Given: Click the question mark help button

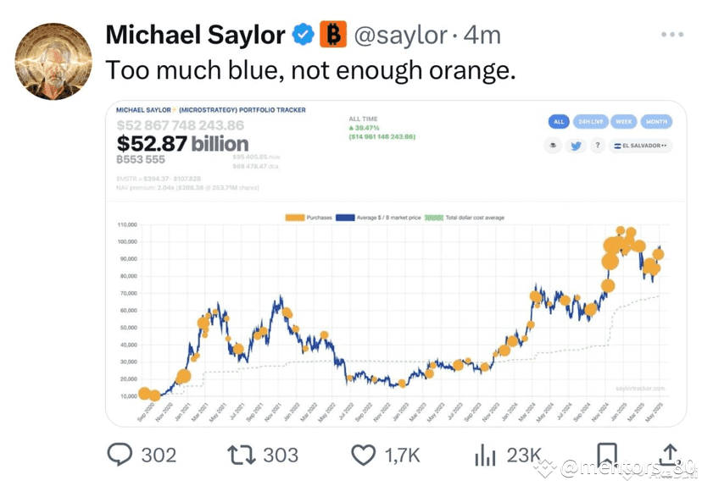Looking at the screenshot, I should (x=598, y=146).
